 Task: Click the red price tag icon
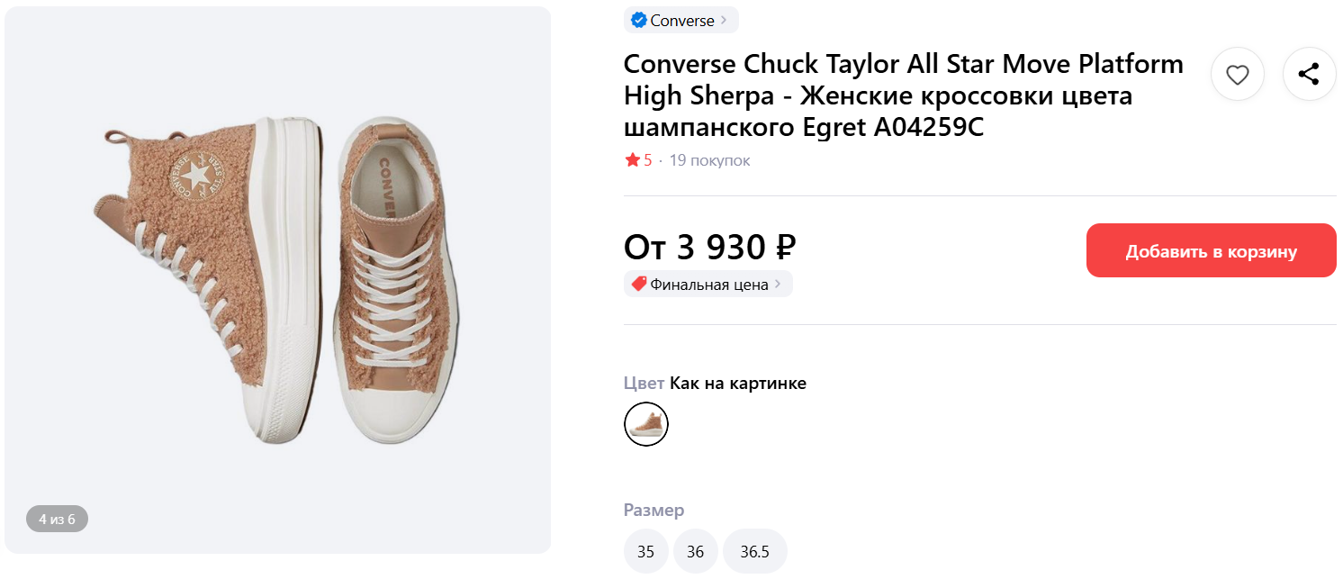[x=639, y=285]
